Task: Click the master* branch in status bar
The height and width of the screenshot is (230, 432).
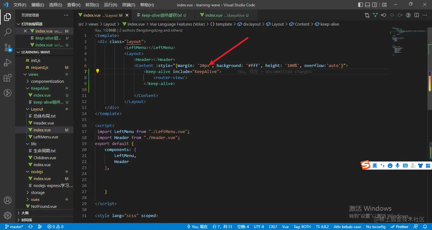Action: tap(14, 227)
